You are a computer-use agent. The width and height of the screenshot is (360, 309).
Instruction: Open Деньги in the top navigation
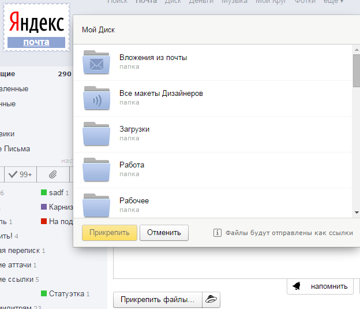coord(201,1)
